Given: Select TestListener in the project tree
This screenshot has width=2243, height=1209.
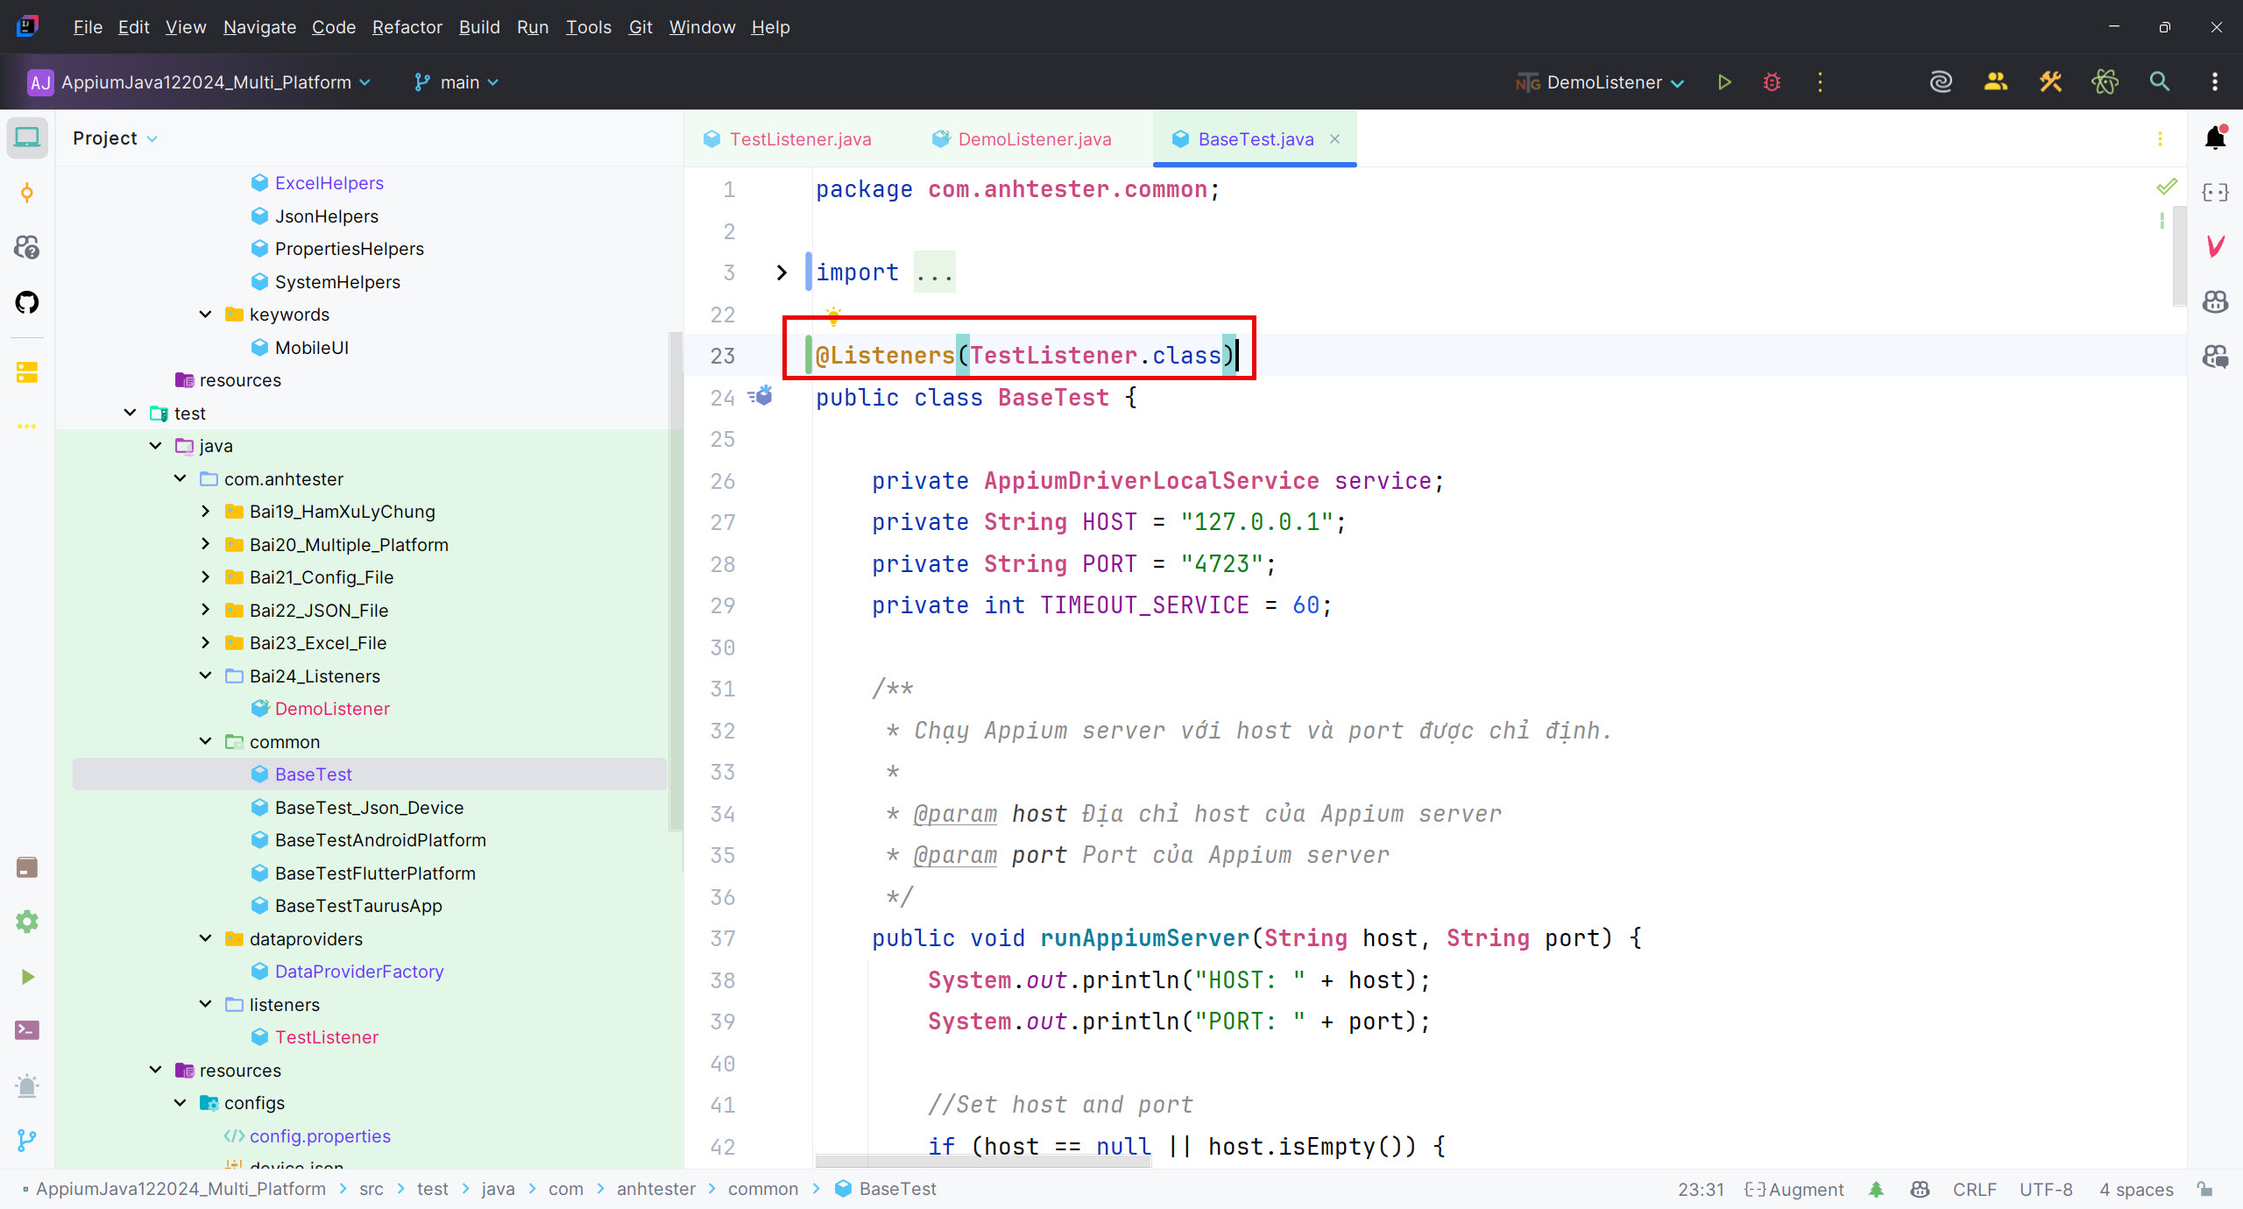Looking at the screenshot, I should (326, 1037).
